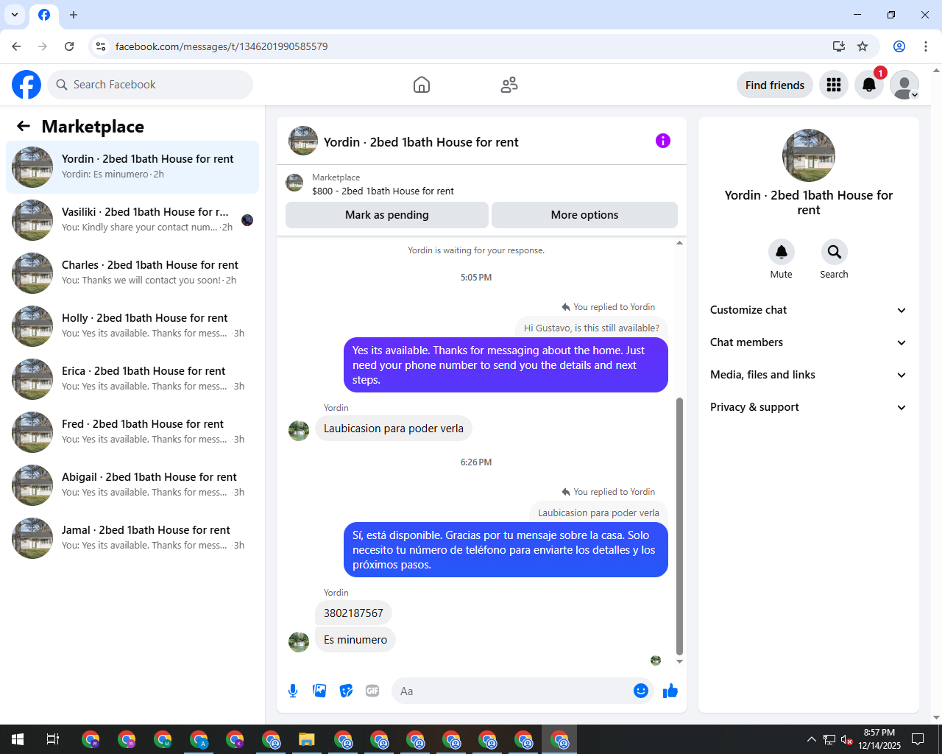
Task: Open the Facebook menu grid icon
Action: click(x=834, y=85)
